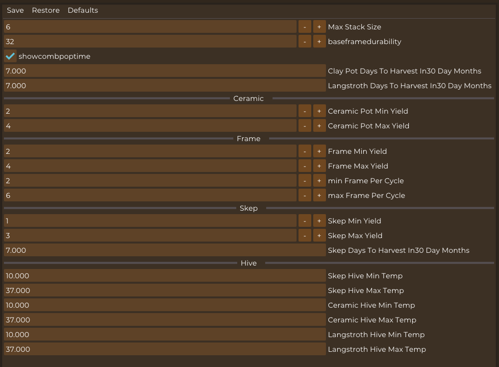Focus Ceramic Pot Min Yield input

(150, 111)
